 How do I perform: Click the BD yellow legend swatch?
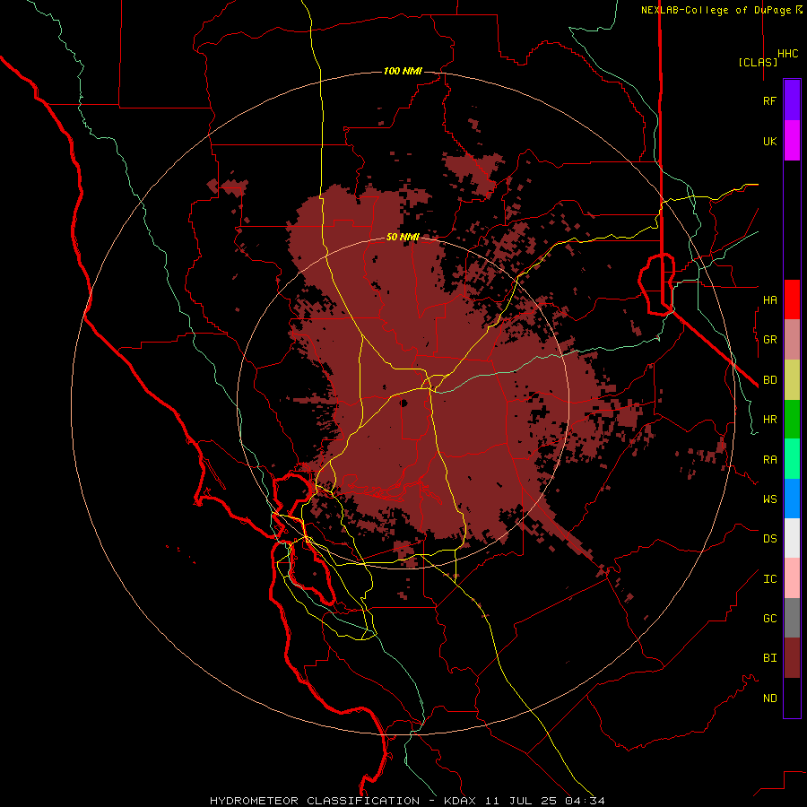(792, 380)
